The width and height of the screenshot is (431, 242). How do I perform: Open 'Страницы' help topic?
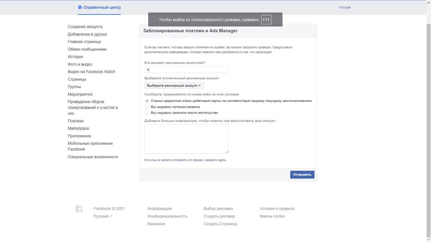pos(77,79)
